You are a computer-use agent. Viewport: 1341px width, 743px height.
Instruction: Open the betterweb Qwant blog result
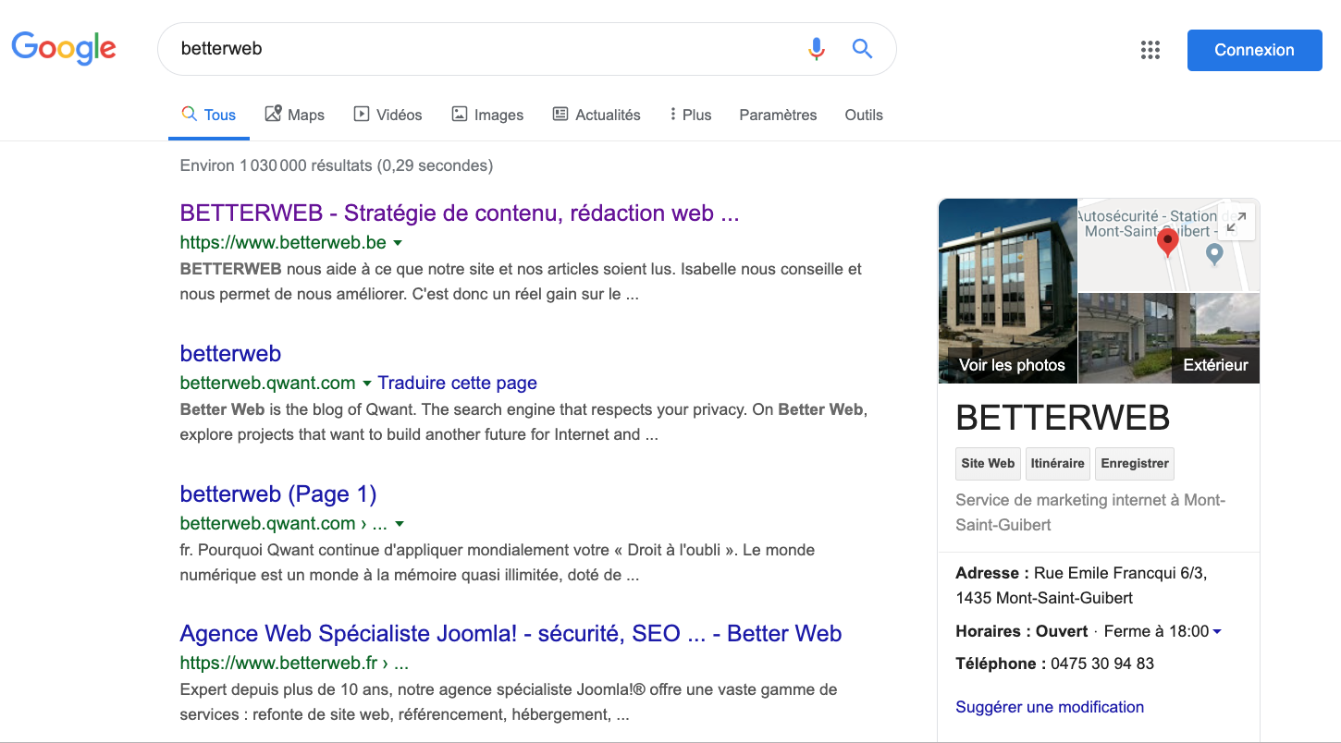tap(230, 353)
